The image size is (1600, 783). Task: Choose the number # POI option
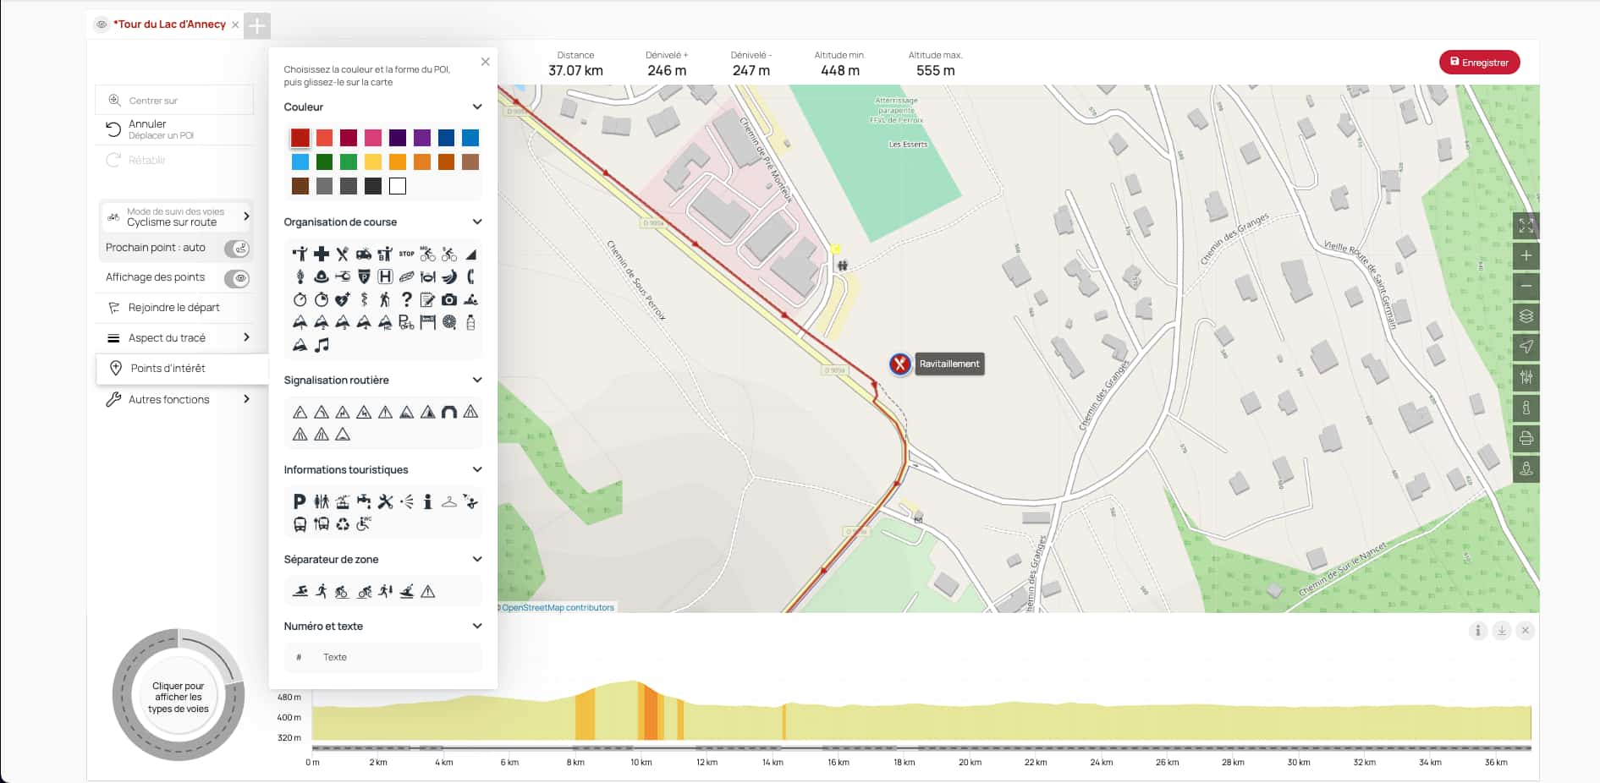point(299,657)
